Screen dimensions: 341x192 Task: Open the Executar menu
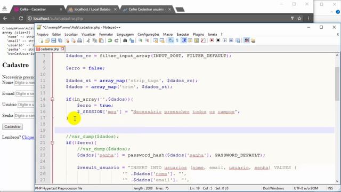click(183, 34)
